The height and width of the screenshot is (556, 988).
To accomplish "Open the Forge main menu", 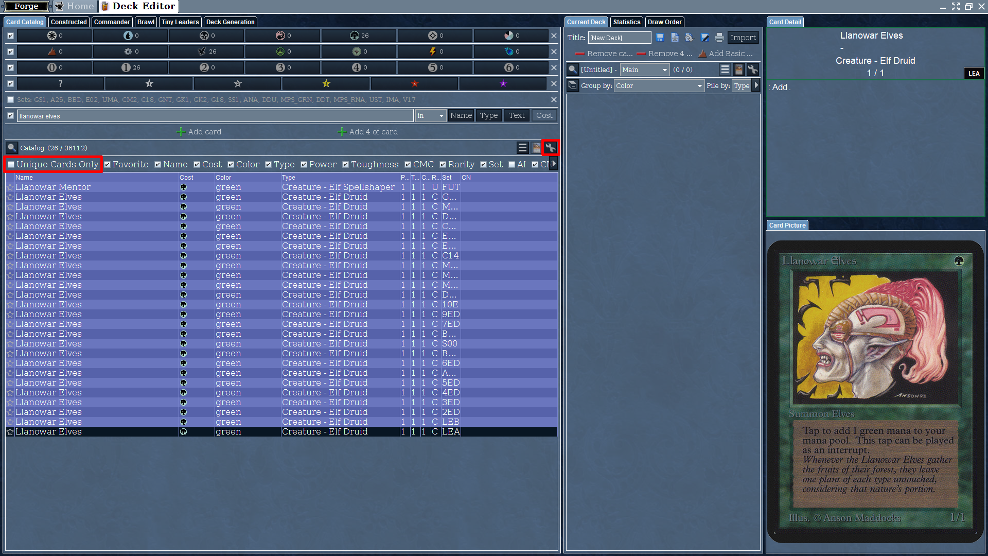I will [x=26, y=6].
